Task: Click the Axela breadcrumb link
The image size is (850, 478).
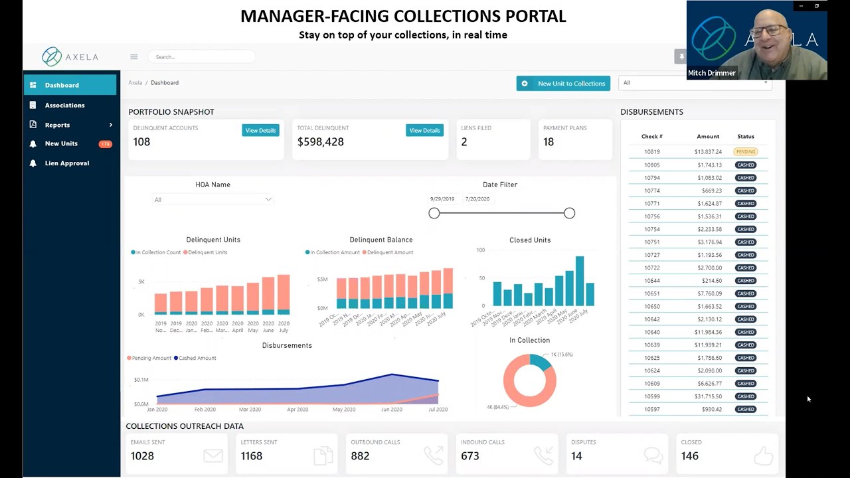Action: tap(135, 83)
